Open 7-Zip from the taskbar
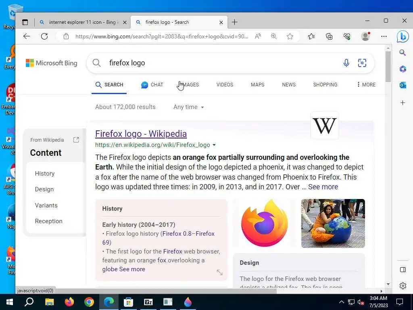This screenshot has width=413, height=310. click(148, 302)
